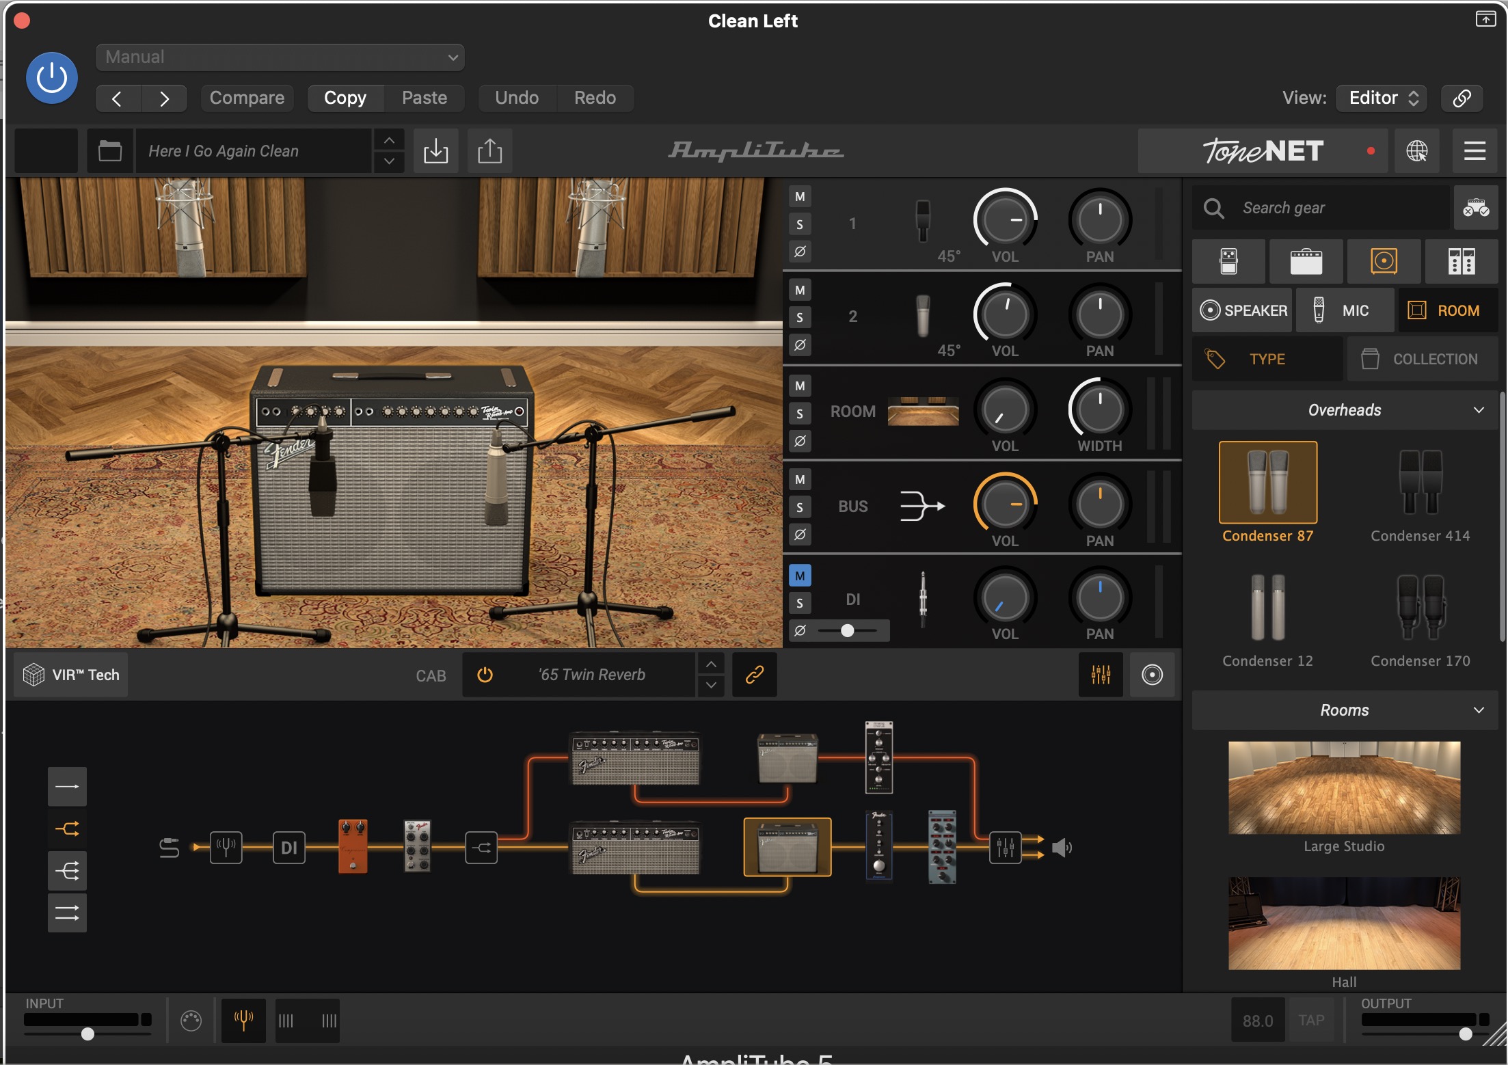This screenshot has height=1065, width=1508.
Task: Click the ROOM WIDTH knob
Action: click(1100, 409)
